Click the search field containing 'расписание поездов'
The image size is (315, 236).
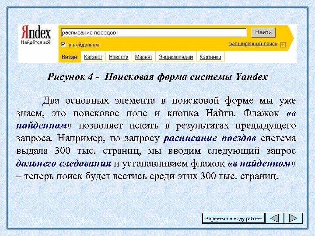(154, 33)
